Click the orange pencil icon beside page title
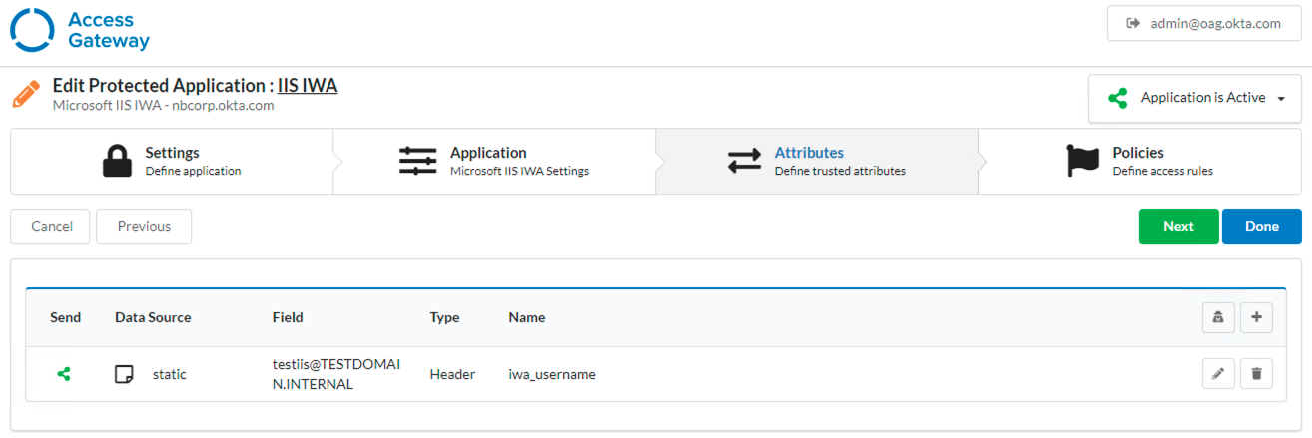This screenshot has width=1312, height=438. tap(26, 95)
